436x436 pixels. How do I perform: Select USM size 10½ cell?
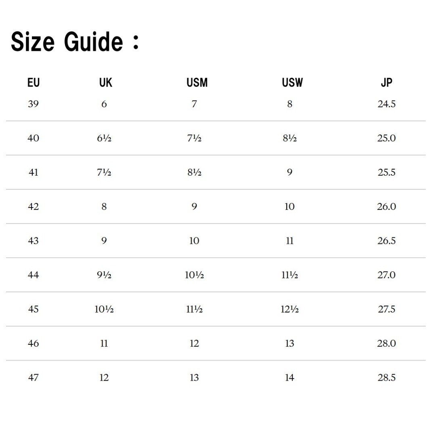click(194, 275)
